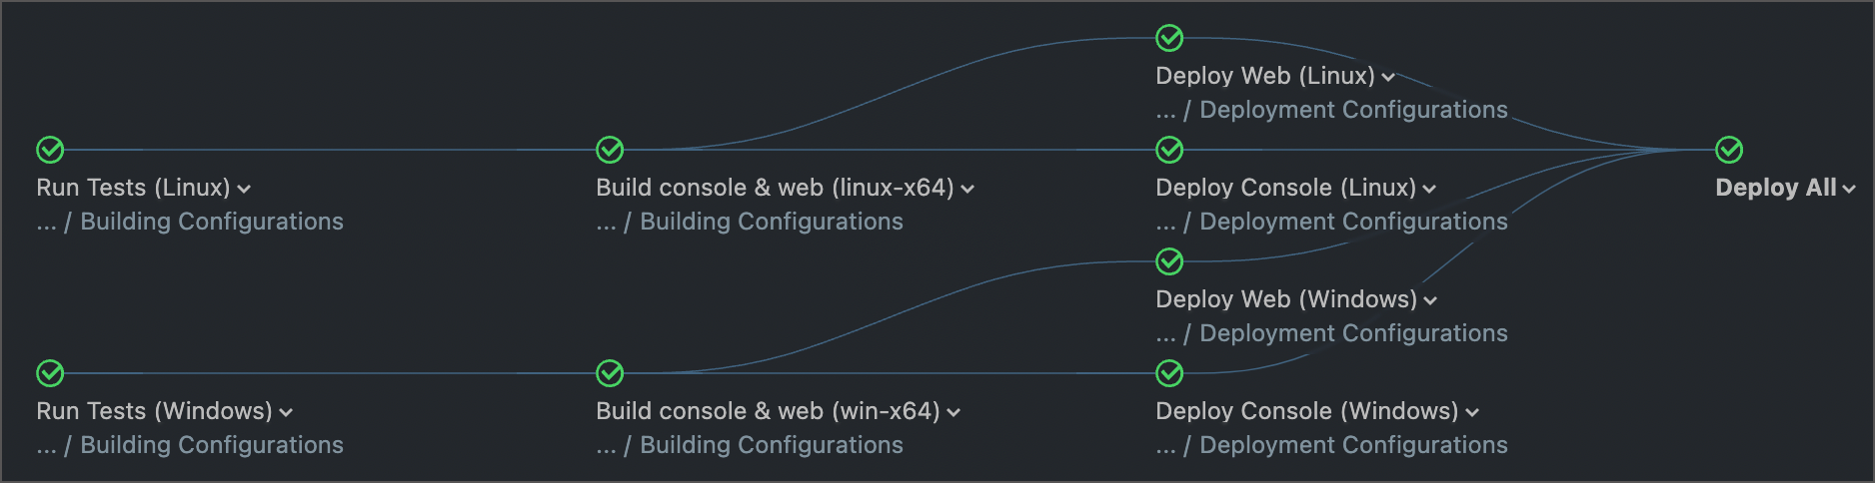The width and height of the screenshot is (1875, 483).
Task: Open Building Configurations under Run Tests (Linux)
Action: 211,222
